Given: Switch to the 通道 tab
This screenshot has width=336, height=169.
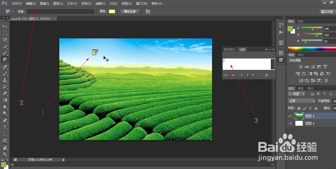Looking at the screenshot, I should (301, 88).
